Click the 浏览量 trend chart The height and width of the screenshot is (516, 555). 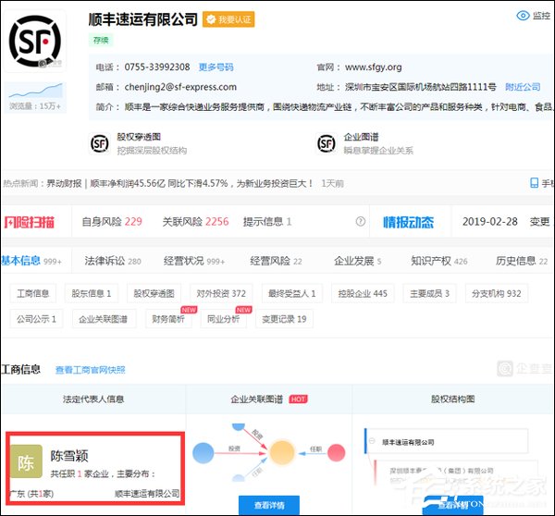[x=35, y=91]
